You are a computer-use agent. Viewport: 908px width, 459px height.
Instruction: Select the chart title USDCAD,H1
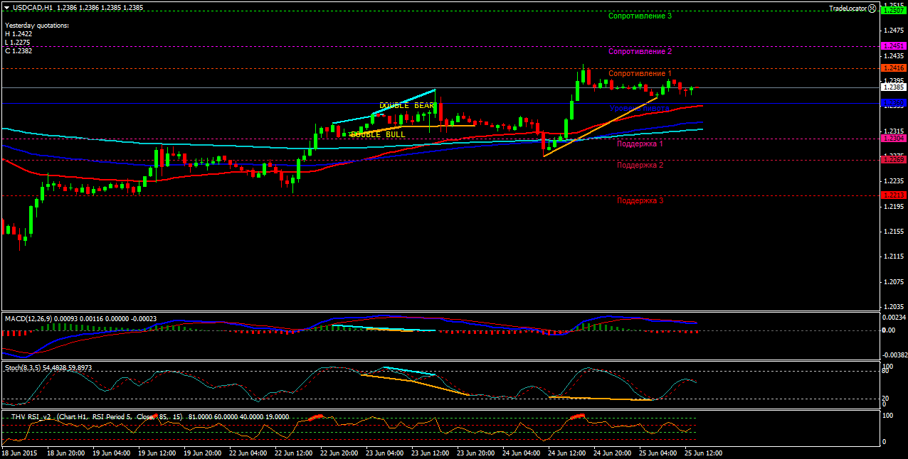[x=32, y=8]
